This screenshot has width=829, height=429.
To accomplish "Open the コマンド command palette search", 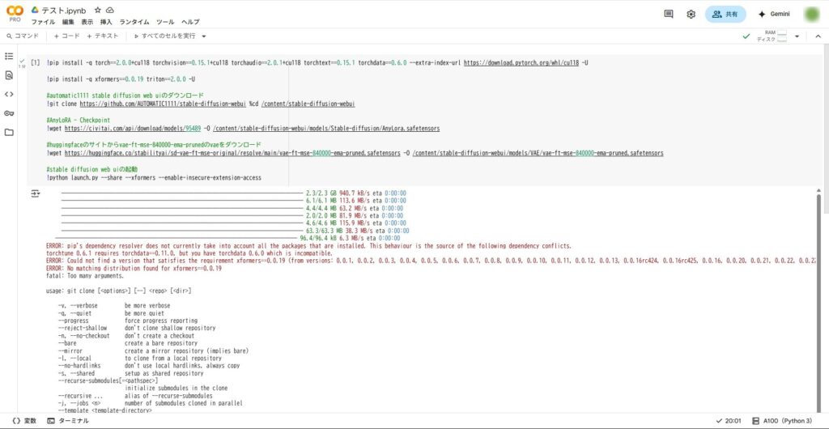I will coord(23,36).
